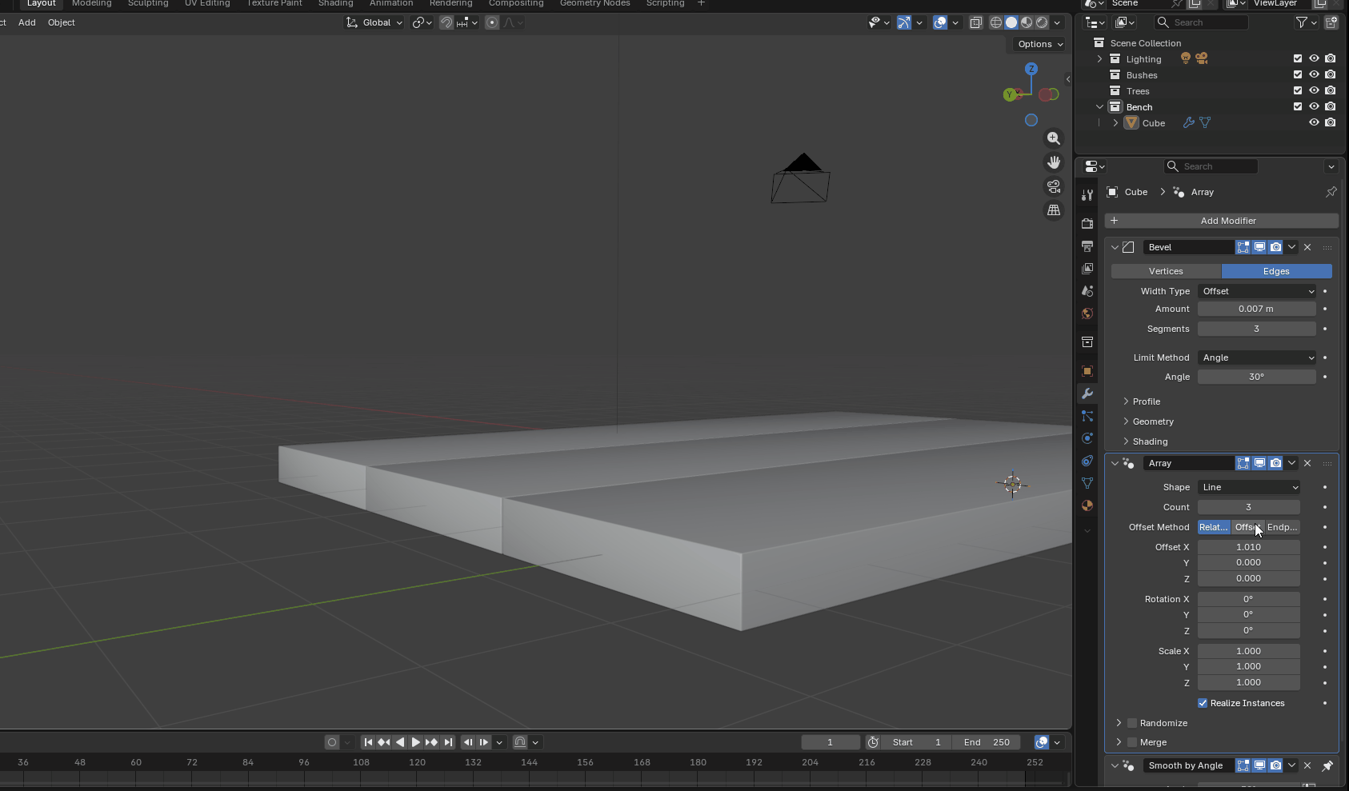Switch to the Modeling workspace tab
This screenshot has height=791, width=1349.
(x=92, y=3)
